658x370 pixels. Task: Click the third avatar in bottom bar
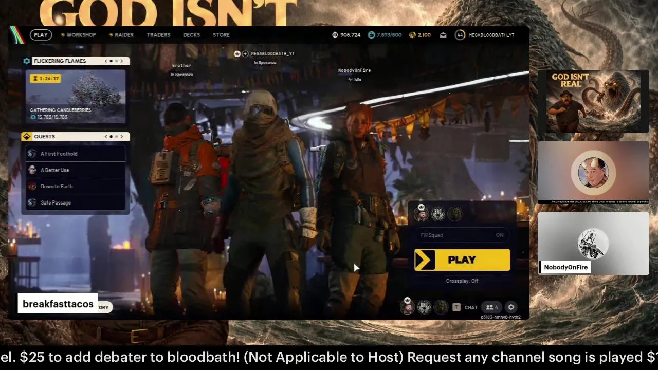point(441,307)
